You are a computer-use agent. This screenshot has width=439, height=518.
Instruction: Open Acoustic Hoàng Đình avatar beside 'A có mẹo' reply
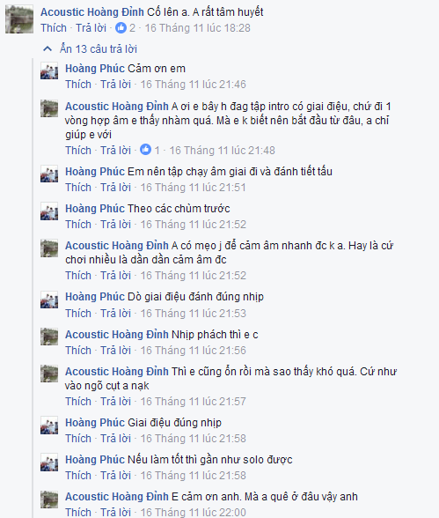click(49, 248)
